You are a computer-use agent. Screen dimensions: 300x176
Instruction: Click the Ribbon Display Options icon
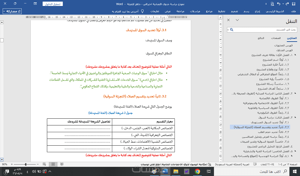tap(35, 4)
